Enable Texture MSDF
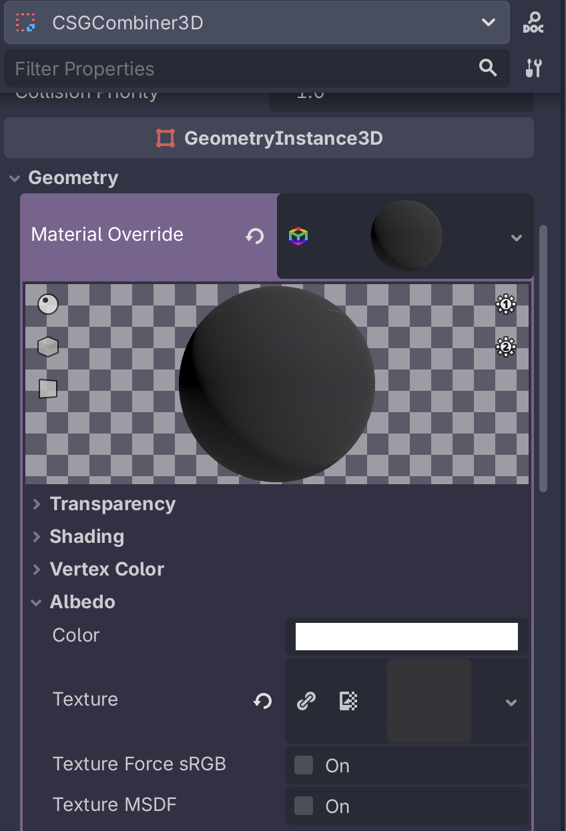 [302, 806]
